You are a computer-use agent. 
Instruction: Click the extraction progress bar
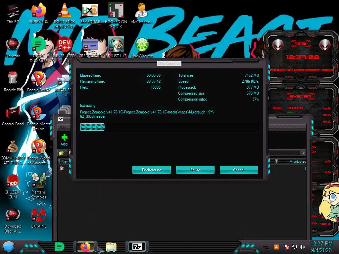click(169, 127)
